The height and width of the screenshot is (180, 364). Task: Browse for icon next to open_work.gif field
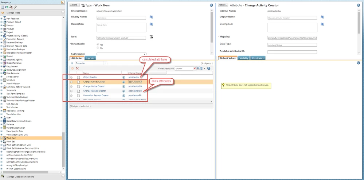[151, 37]
